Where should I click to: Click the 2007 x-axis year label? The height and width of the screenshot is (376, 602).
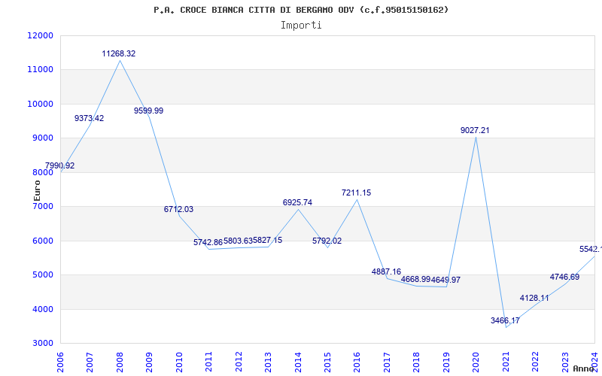point(90,362)
